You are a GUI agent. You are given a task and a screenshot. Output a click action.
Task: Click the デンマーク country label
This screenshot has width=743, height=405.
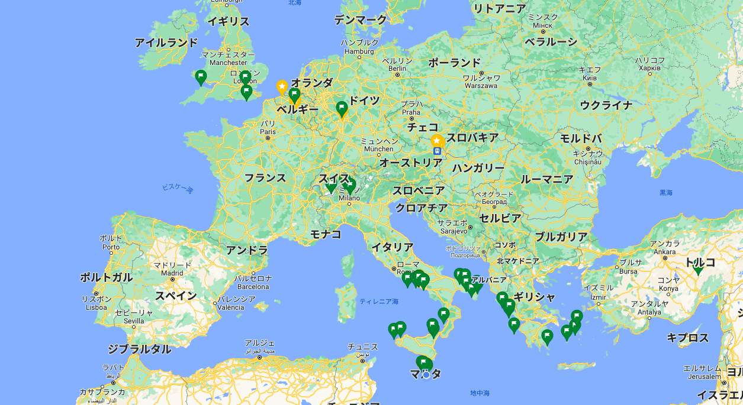point(361,20)
